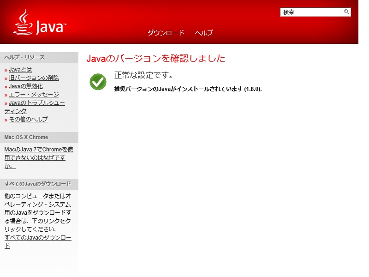Click the 推奨バージョンのJava installed (1.8.0) message
This screenshot has width=369, height=277.
pos(188,89)
